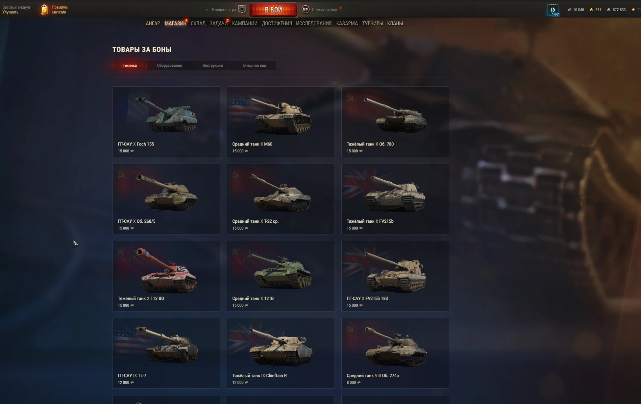Start battle with the В БОЙ button
Viewport: 641px width, 404px height.
[273, 10]
